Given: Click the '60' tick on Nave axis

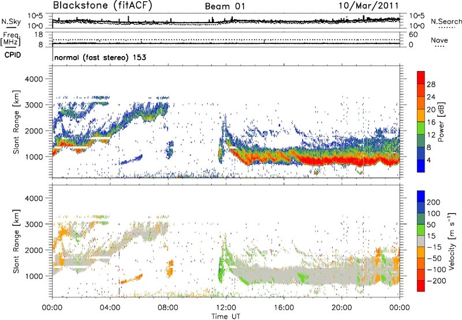Looking at the screenshot, I should [413, 35].
